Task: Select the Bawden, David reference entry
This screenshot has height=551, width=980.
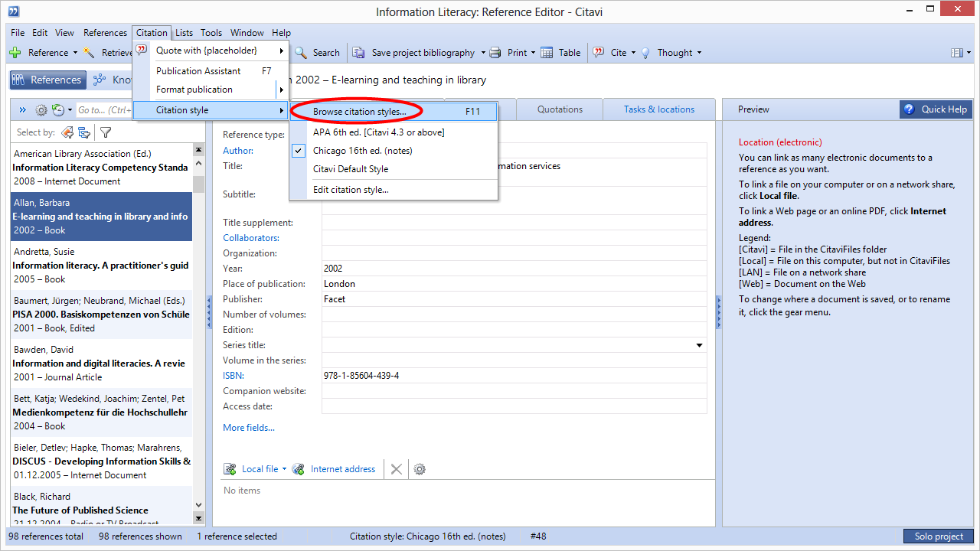Action: pos(101,364)
